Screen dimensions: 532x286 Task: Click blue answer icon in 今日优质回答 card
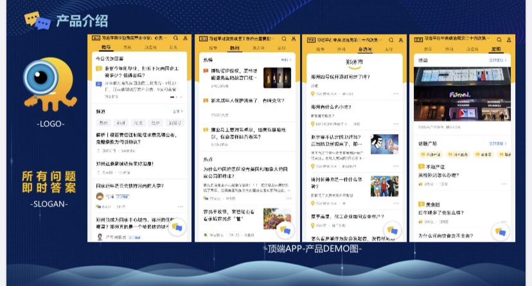click(x=99, y=83)
